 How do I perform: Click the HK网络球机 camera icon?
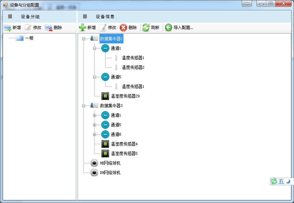click(94, 163)
